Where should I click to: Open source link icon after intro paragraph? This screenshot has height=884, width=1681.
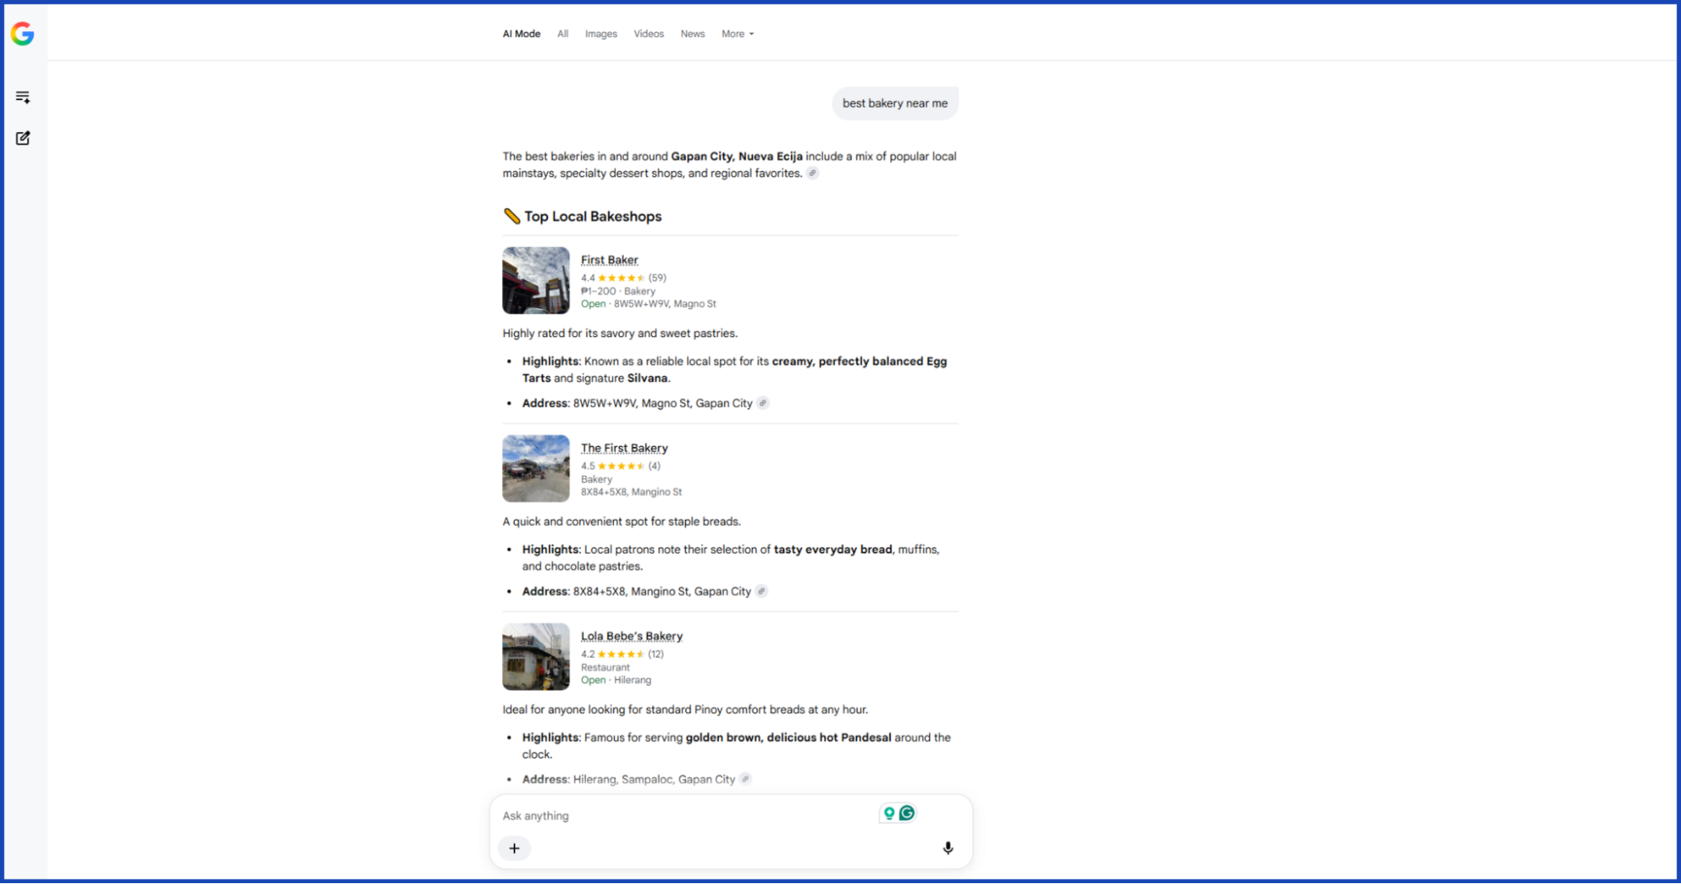tap(812, 173)
